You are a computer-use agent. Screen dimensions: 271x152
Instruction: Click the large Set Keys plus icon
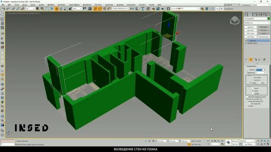click(228, 143)
